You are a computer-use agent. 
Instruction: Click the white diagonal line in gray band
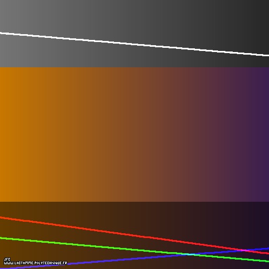(134, 44)
